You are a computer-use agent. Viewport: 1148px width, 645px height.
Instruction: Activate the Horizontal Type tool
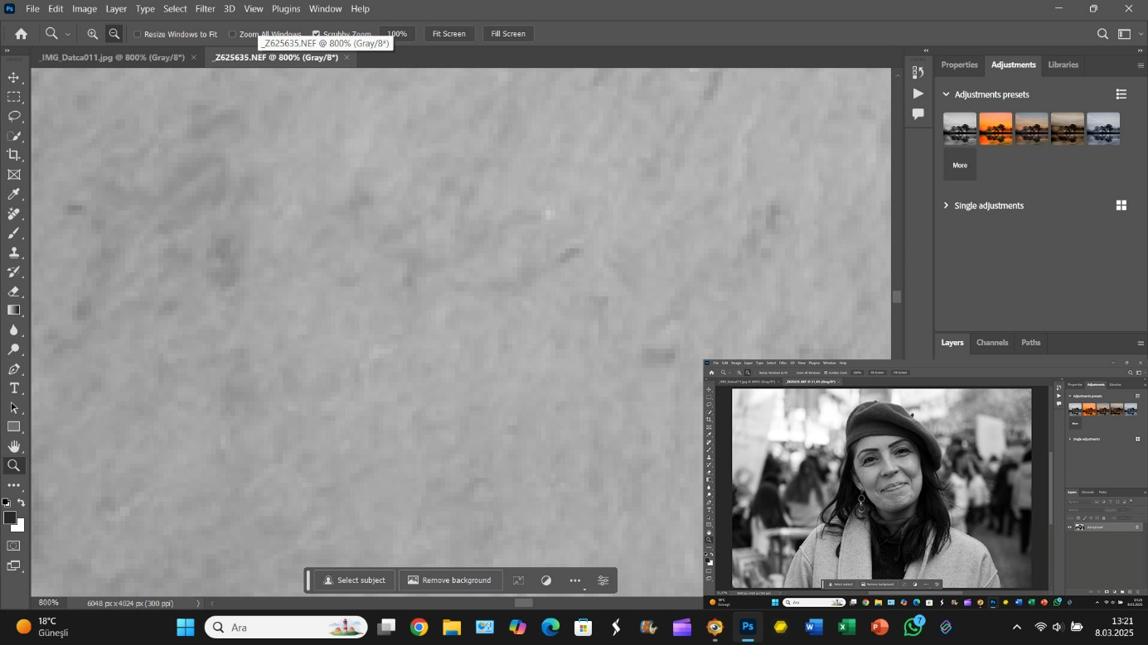pos(14,388)
